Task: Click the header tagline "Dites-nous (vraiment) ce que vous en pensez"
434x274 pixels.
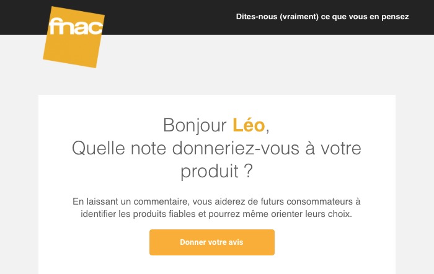Action: [x=322, y=17]
